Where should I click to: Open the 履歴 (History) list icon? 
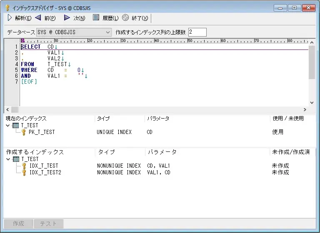(96, 18)
